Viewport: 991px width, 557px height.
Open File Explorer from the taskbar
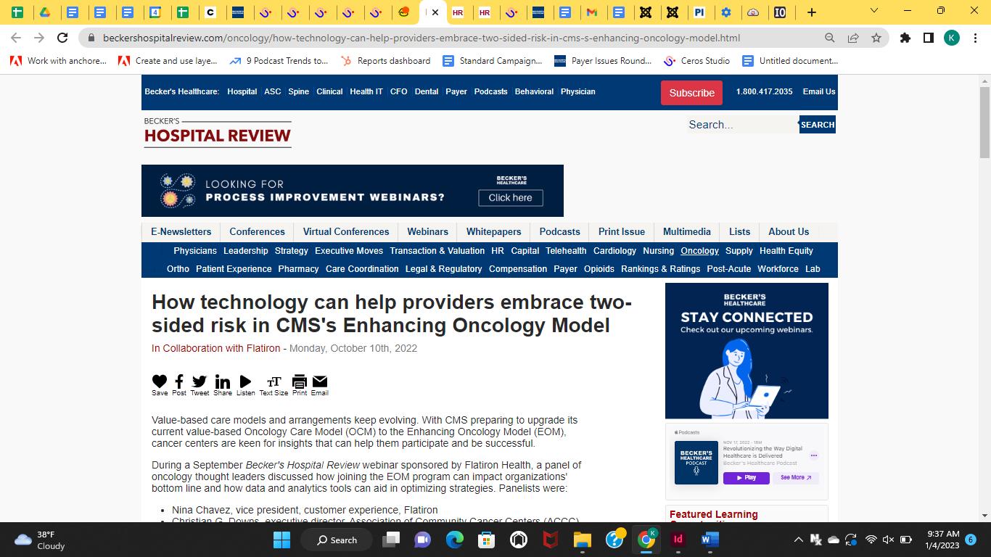coord(583,540)
